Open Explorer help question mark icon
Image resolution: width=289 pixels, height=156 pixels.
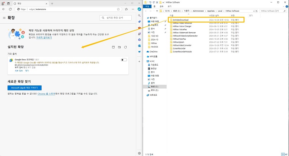pos(287,6)
